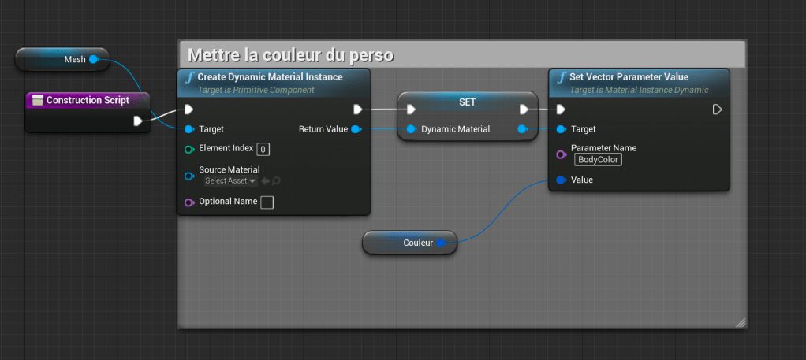Click the comment box resize handle
The image size is (806, 360).
click(x=740, y=321)
